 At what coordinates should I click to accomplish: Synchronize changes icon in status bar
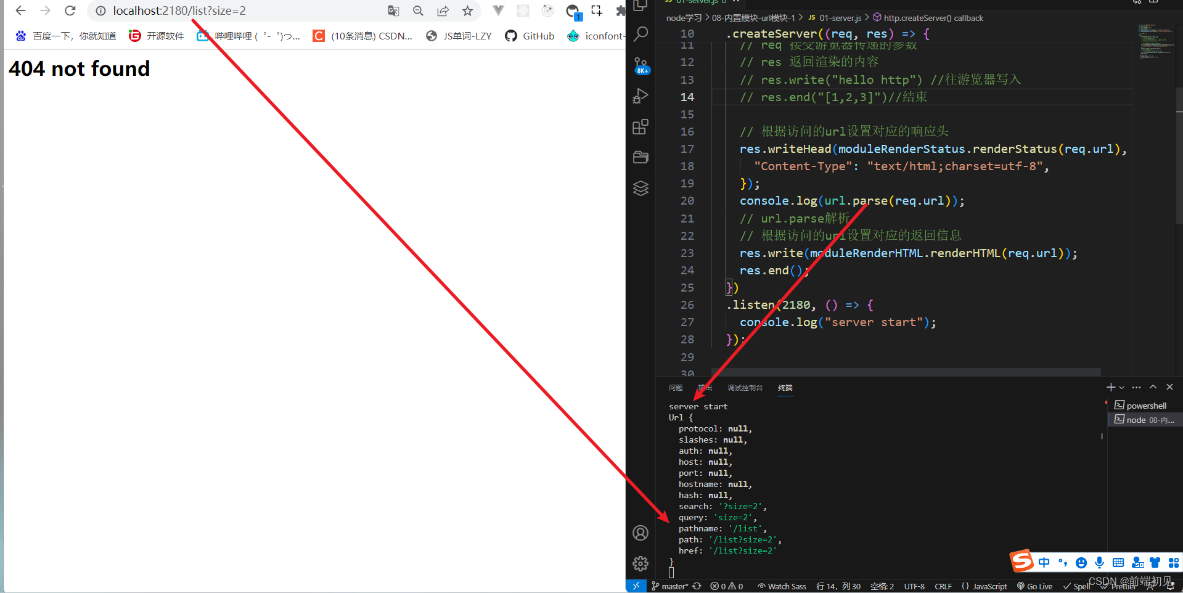[x=697, y=586]
